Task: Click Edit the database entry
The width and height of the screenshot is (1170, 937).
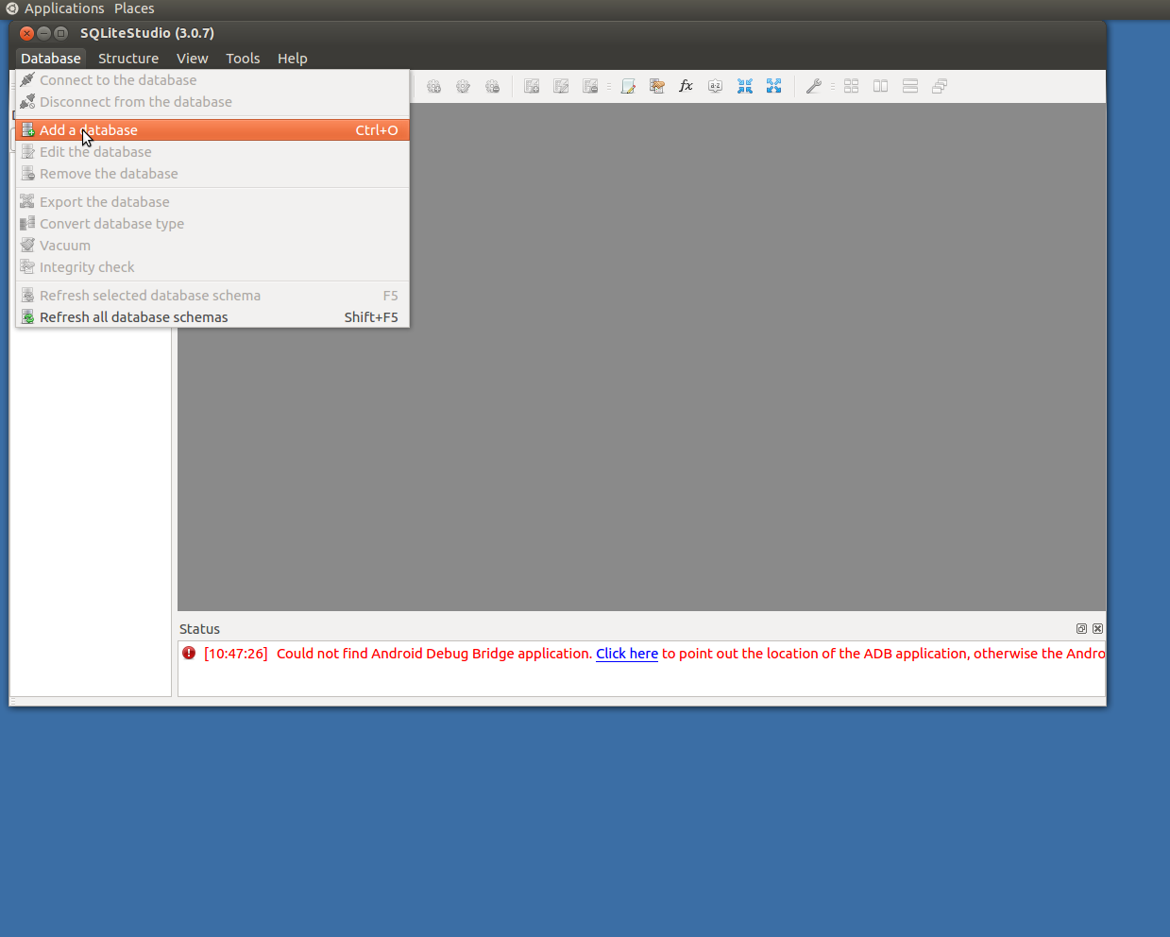Action: point(212,152)
